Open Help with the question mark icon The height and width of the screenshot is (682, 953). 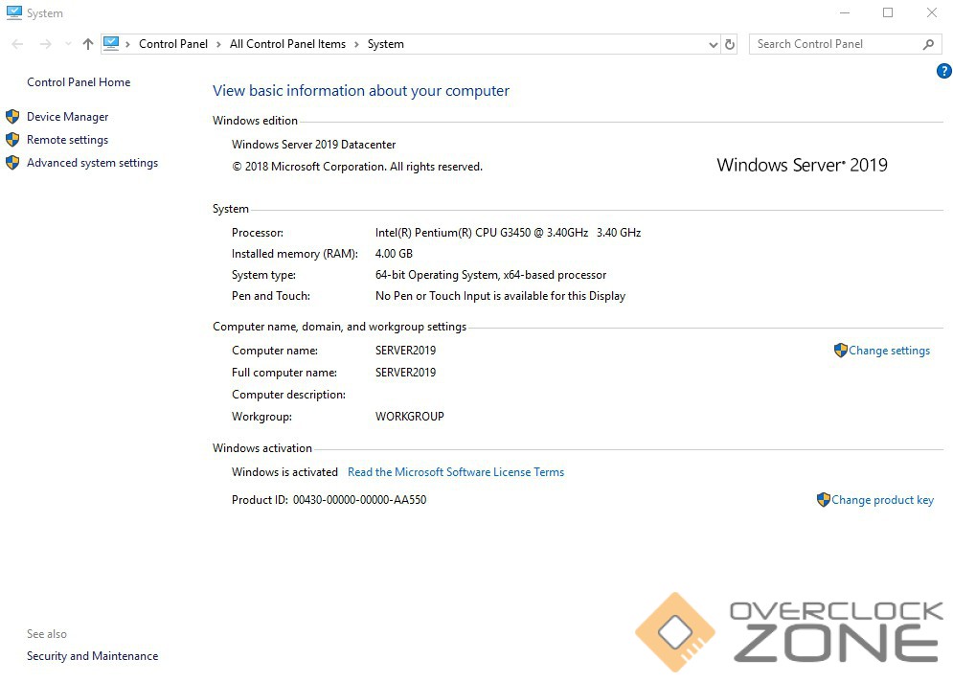click(x=943, y=71)
